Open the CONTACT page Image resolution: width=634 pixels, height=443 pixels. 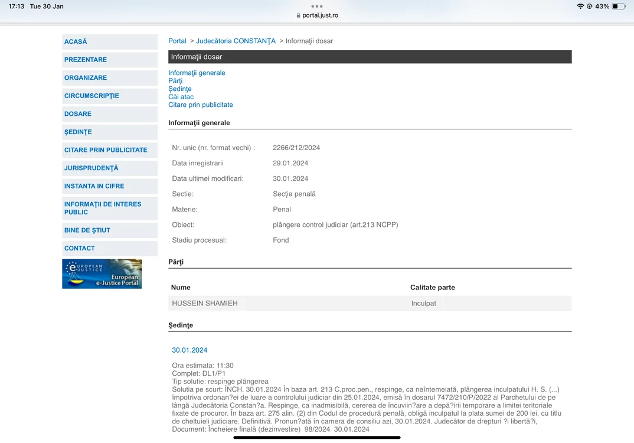coord(110,249)
